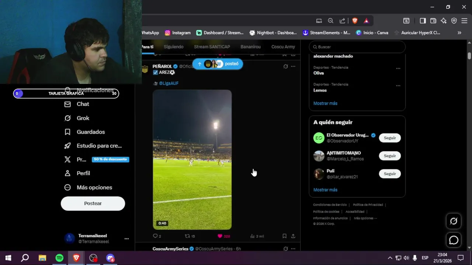
Task: Show hidden system tray icons chevron
Action: (390, 258)
